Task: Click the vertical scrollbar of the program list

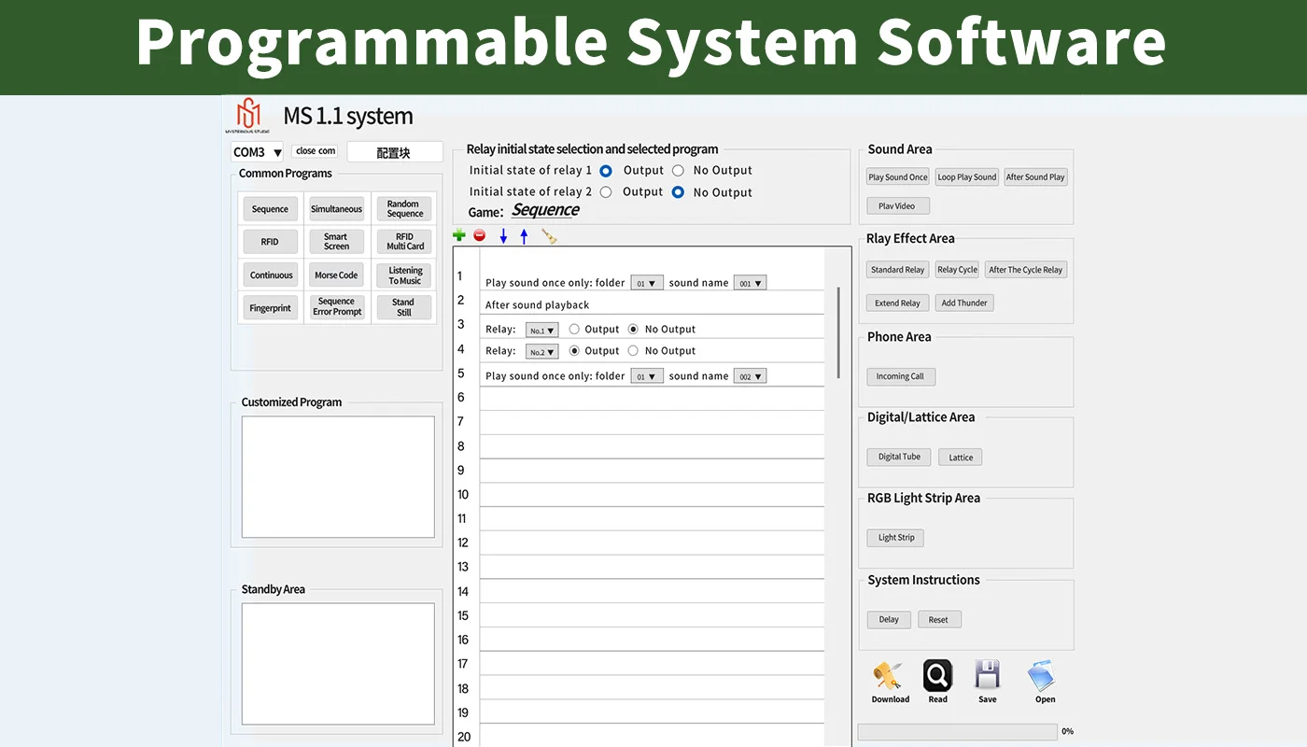Action: click(838, 333)
